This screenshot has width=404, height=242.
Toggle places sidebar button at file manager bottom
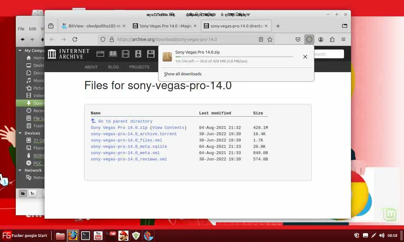tap(23, 193)
